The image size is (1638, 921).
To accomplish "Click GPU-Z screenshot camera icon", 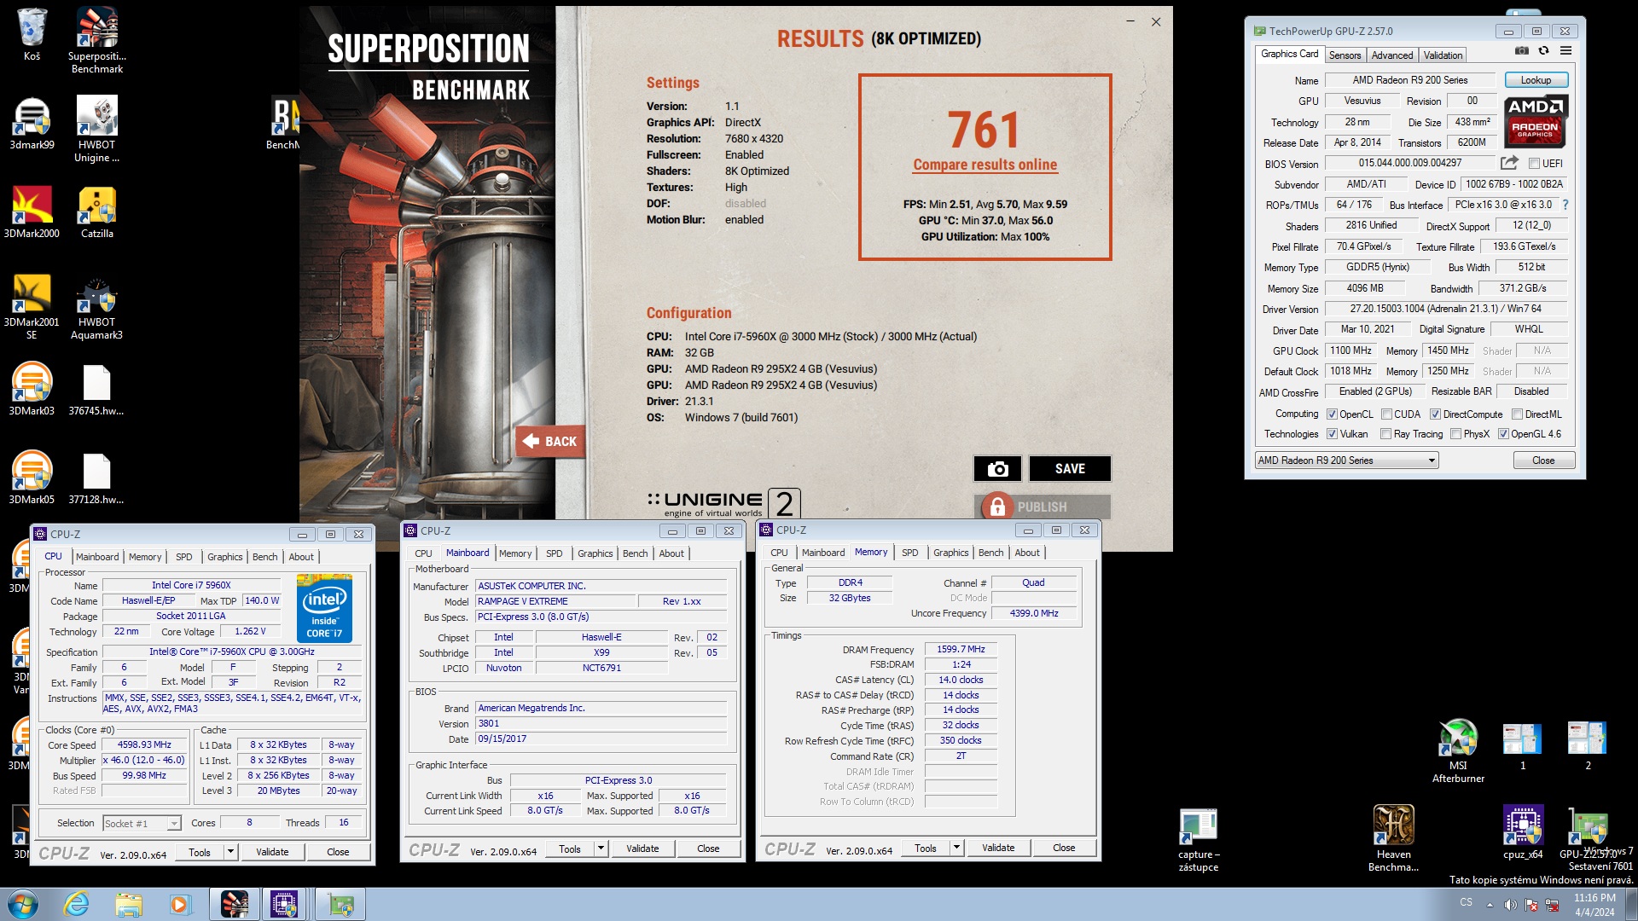I will point(1522,50).
